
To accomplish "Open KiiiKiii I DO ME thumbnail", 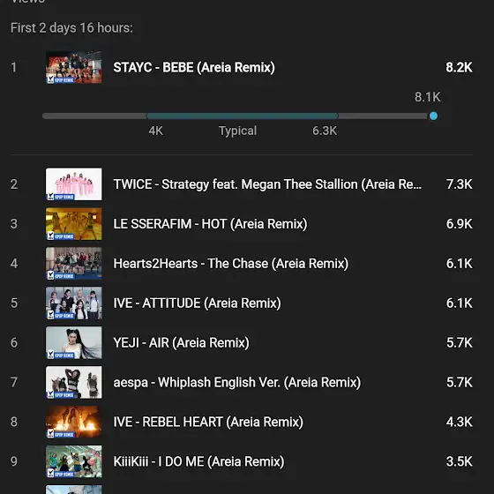I will pos(74,461).
